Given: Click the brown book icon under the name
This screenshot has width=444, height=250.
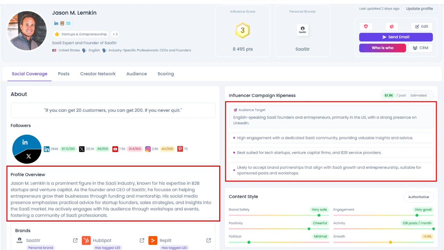Looking at the screenshot, I should 62,23.
